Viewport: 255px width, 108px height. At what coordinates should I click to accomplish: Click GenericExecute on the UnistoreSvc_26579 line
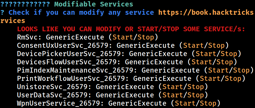(x=125, y=87)
